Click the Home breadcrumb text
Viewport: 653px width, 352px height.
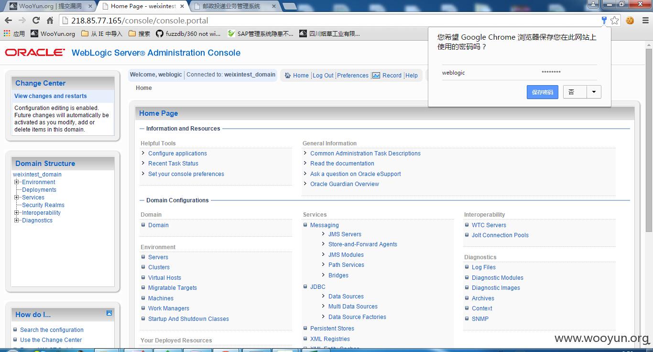pos(144,88)
